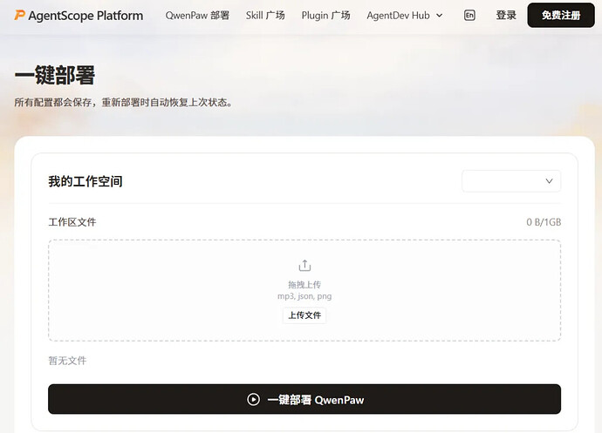Viewport: 602px width, 433px height.
Task: Click the 所有配置都会保存 description text
Action: pyautogui.click(x=124, y=103)
